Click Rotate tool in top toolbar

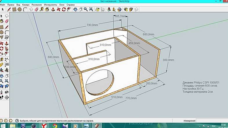point(64,10)
